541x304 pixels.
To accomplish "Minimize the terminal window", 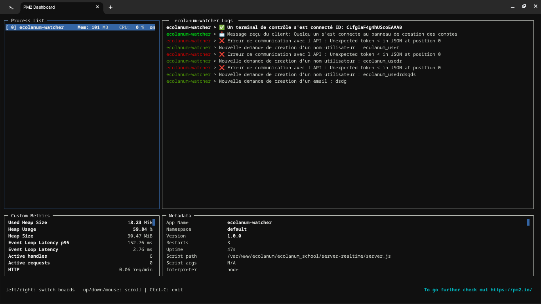I will tap(513, 7).
